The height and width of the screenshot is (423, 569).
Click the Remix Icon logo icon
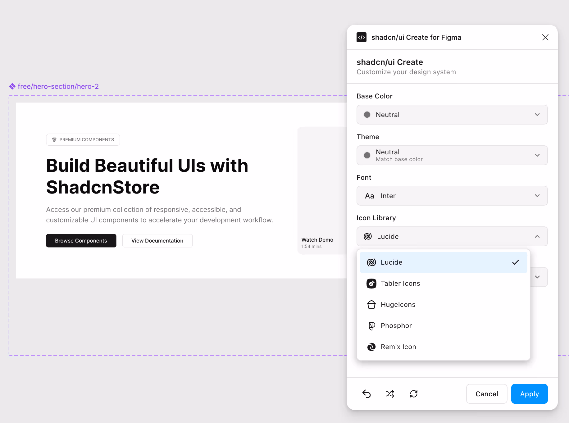pyautogui.click(x=371, y=347)
